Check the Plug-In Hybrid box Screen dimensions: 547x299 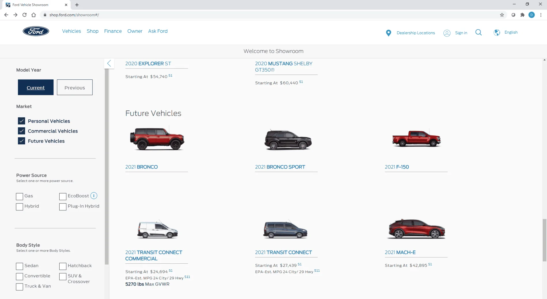click(63, 207)
